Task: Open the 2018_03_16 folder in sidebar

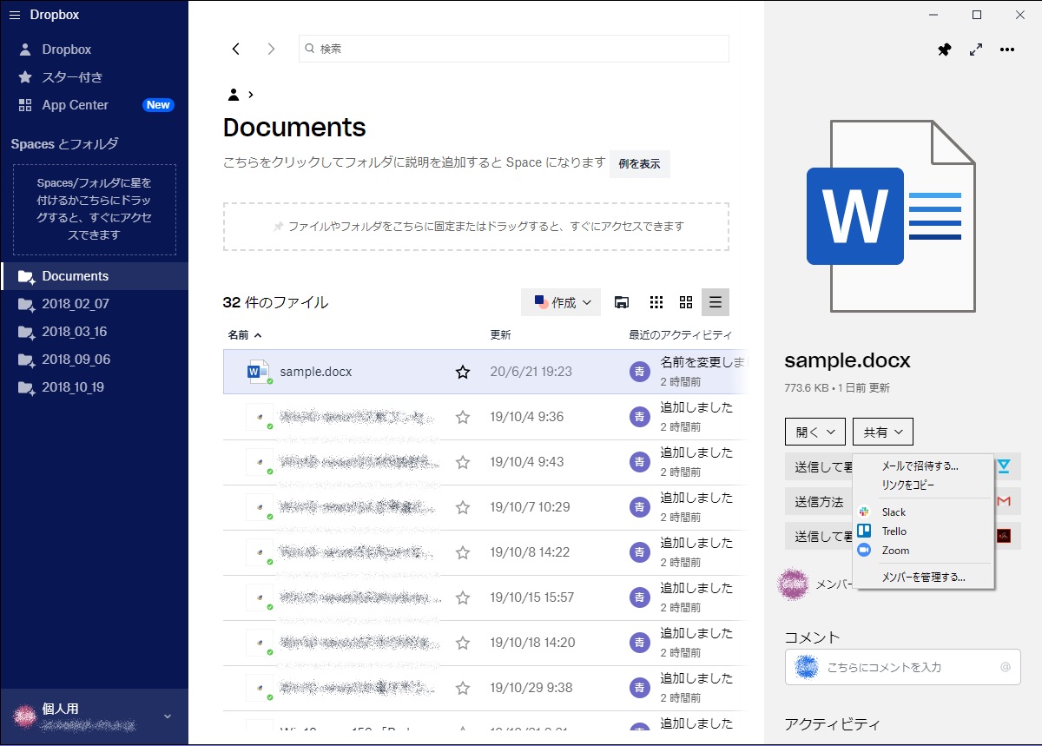Action: (x=94, y=332)
